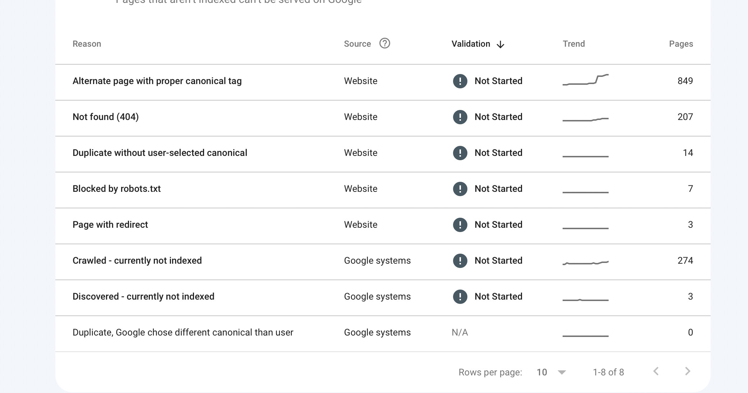This screenshot has height=393, width=748.
Task: Open Discovered - currently not indexed row
Action: click(143, 297)
